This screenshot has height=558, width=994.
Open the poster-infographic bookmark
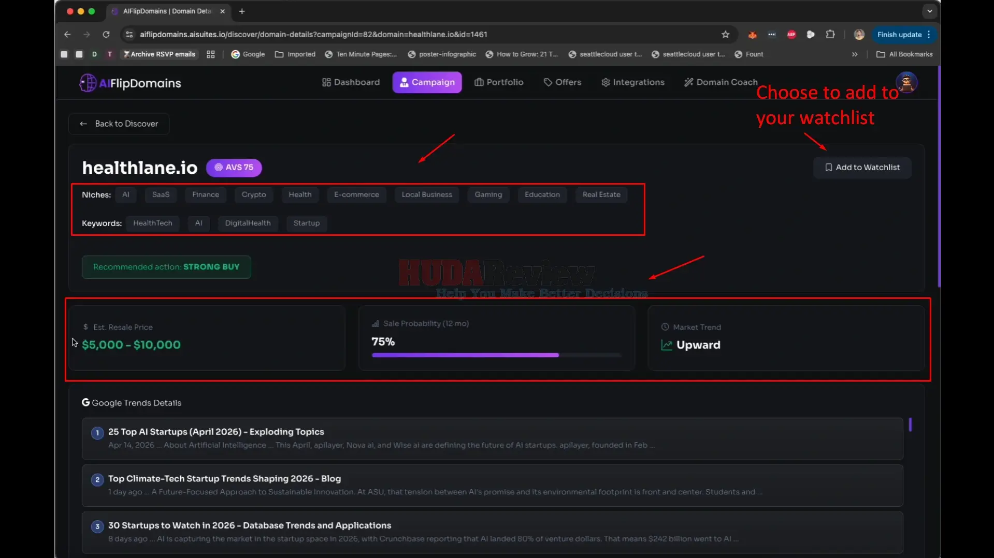[x=442, y=54]
